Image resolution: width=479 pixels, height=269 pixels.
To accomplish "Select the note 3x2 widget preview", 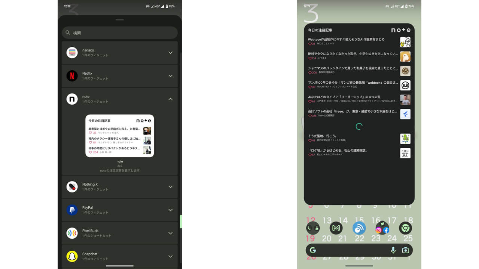I will 120,136.
